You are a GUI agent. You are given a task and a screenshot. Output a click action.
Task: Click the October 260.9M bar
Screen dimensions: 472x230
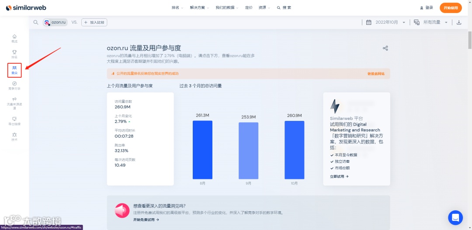point(295,150)
